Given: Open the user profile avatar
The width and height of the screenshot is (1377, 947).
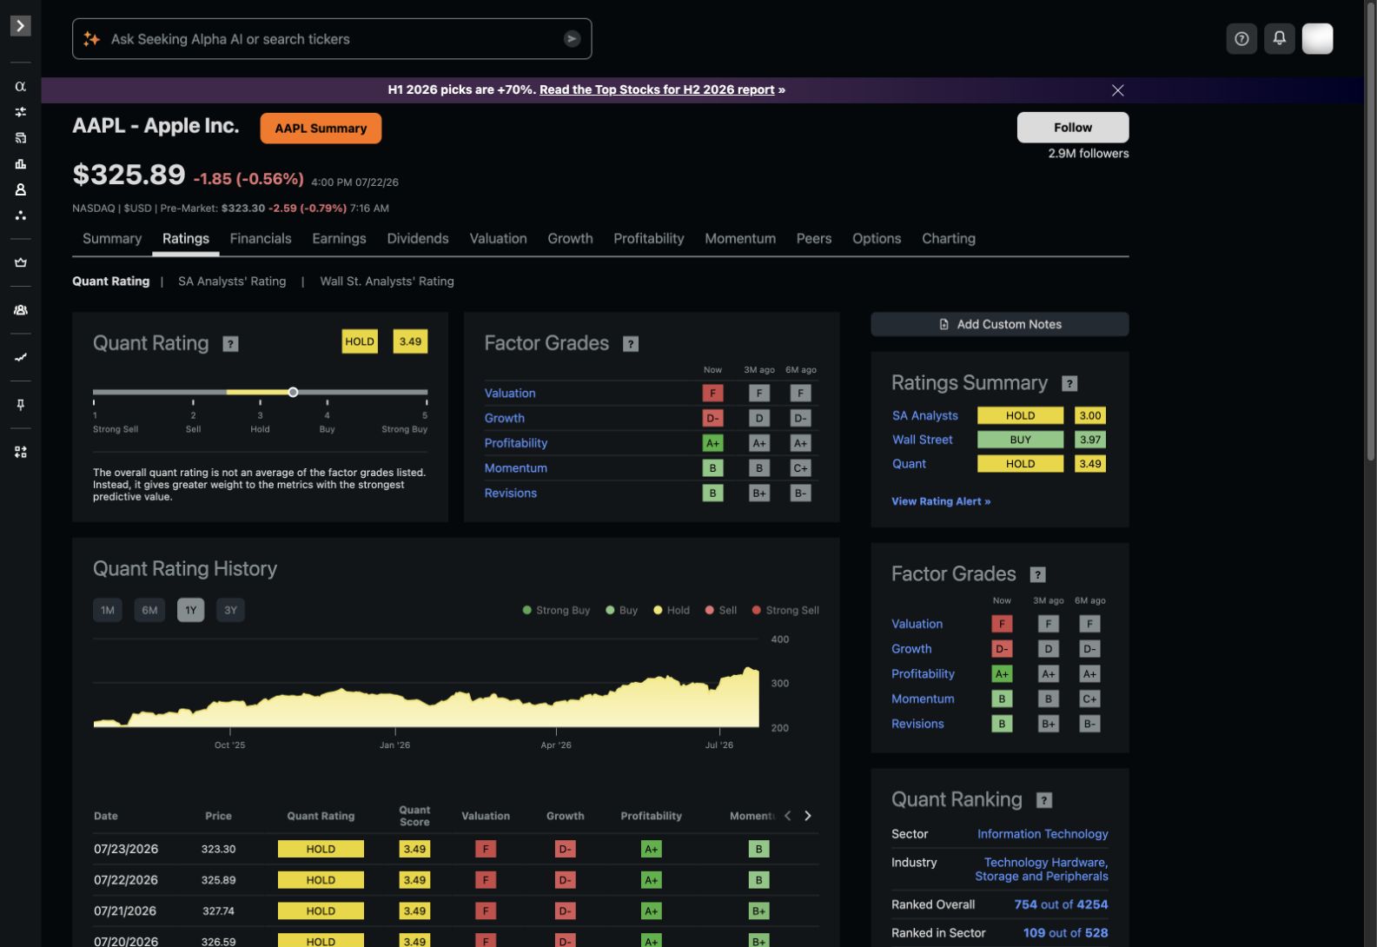Looking at the screenshot, I should [1317, 38].
